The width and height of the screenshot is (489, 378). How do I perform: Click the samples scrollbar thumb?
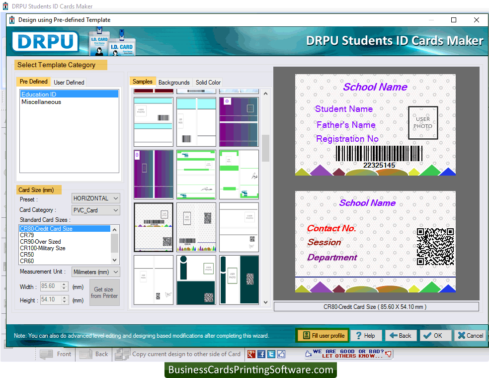click(265, 148)
